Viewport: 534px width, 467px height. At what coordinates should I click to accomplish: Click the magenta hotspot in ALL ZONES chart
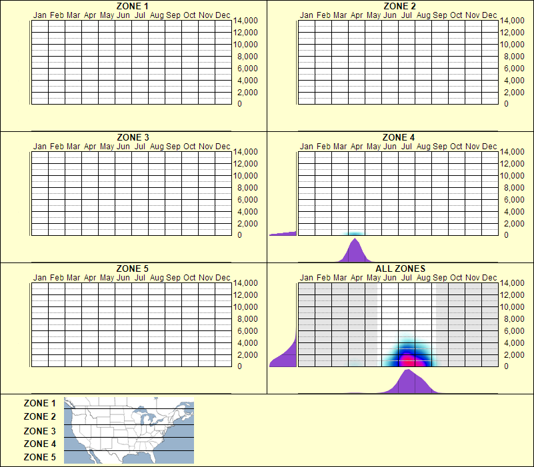click(408, 360)
